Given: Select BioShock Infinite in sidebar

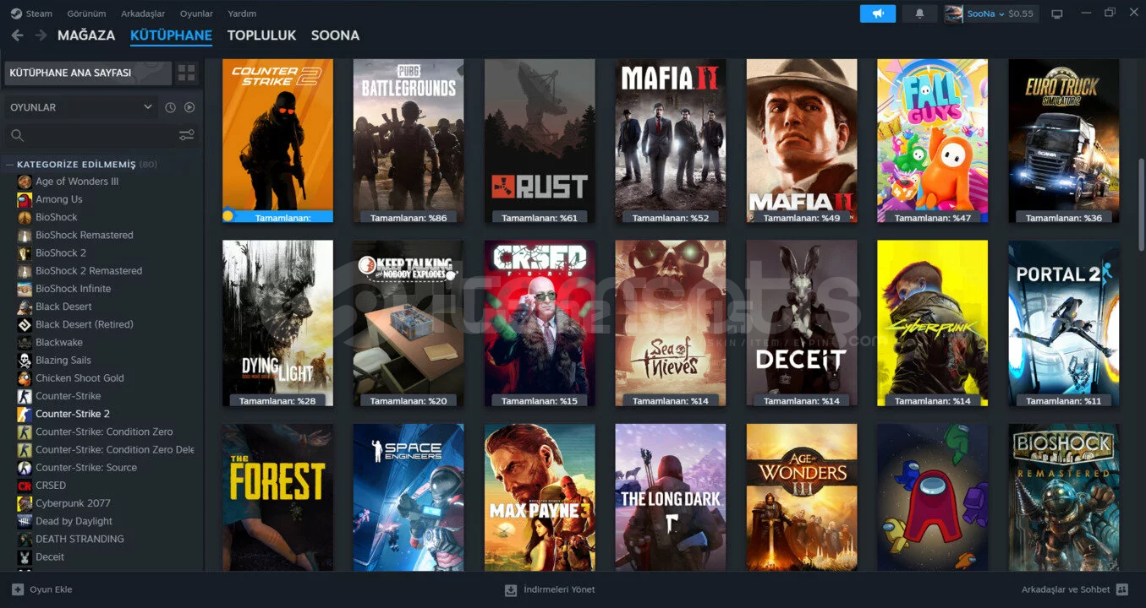Looking at the screenshot, I should tap(73, 289).
